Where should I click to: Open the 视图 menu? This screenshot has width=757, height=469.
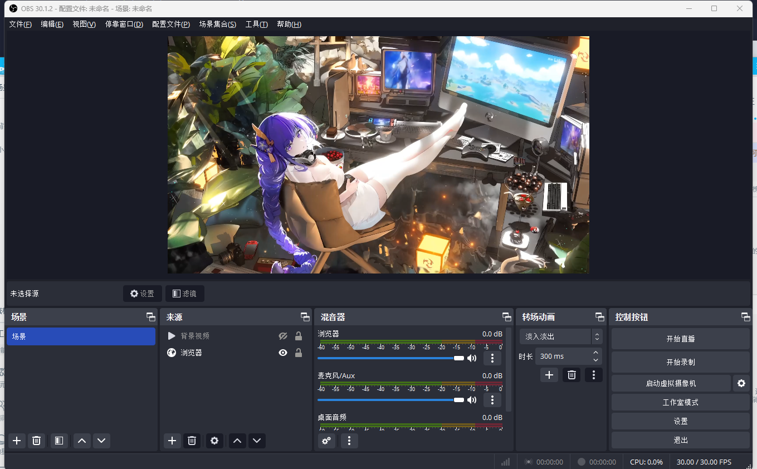click(84, 25)
